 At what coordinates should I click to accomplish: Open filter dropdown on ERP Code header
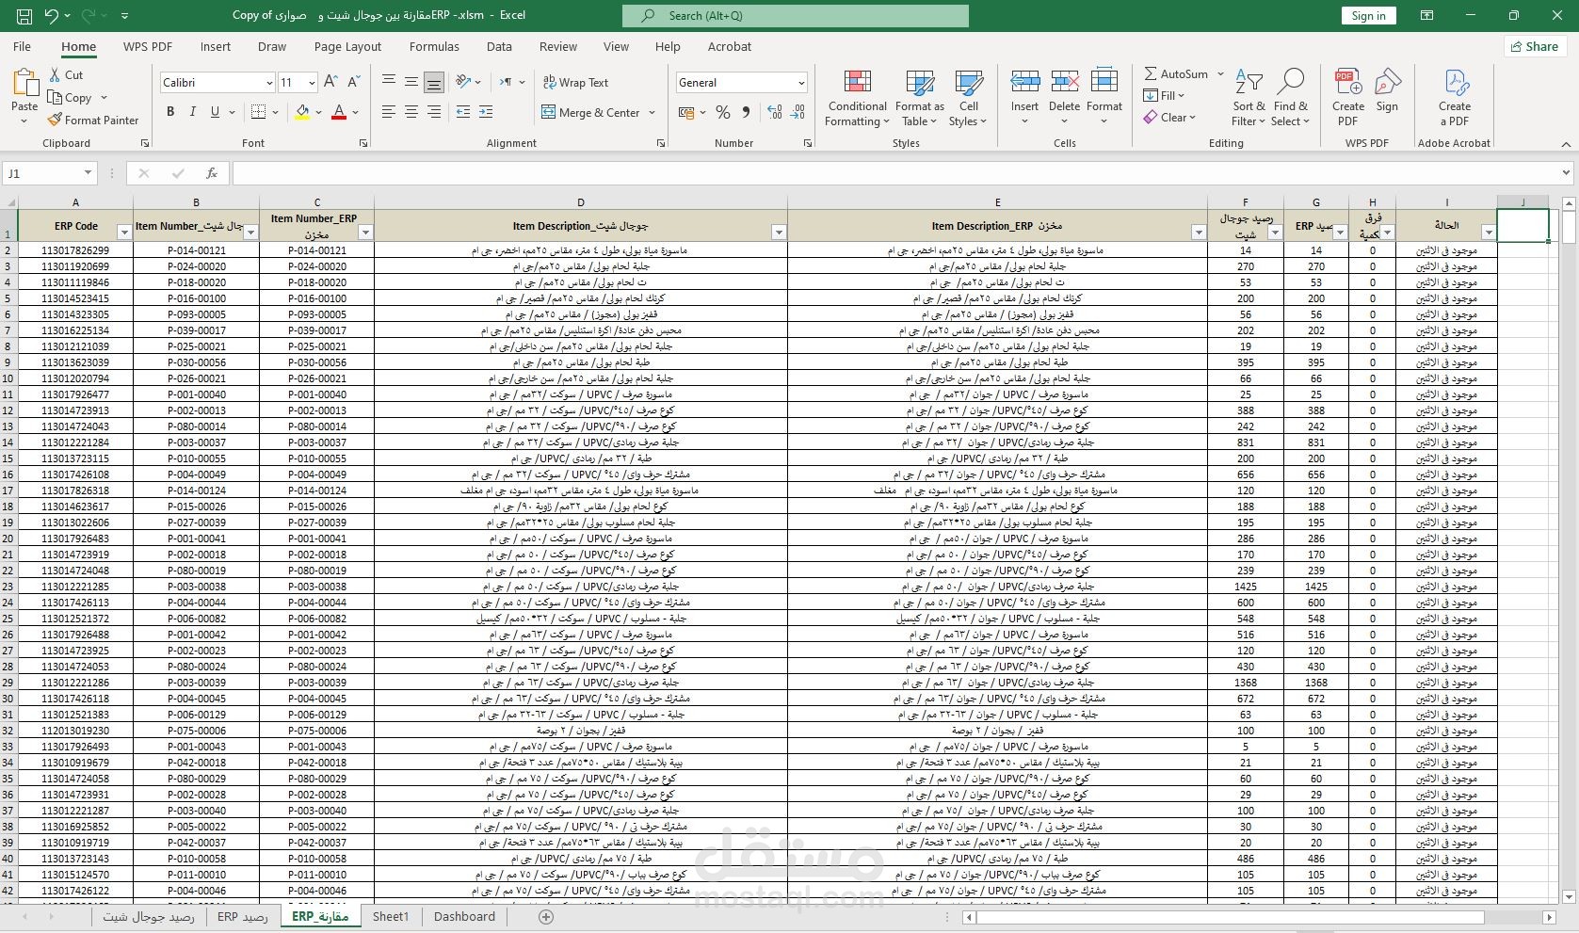coord(124,233)
